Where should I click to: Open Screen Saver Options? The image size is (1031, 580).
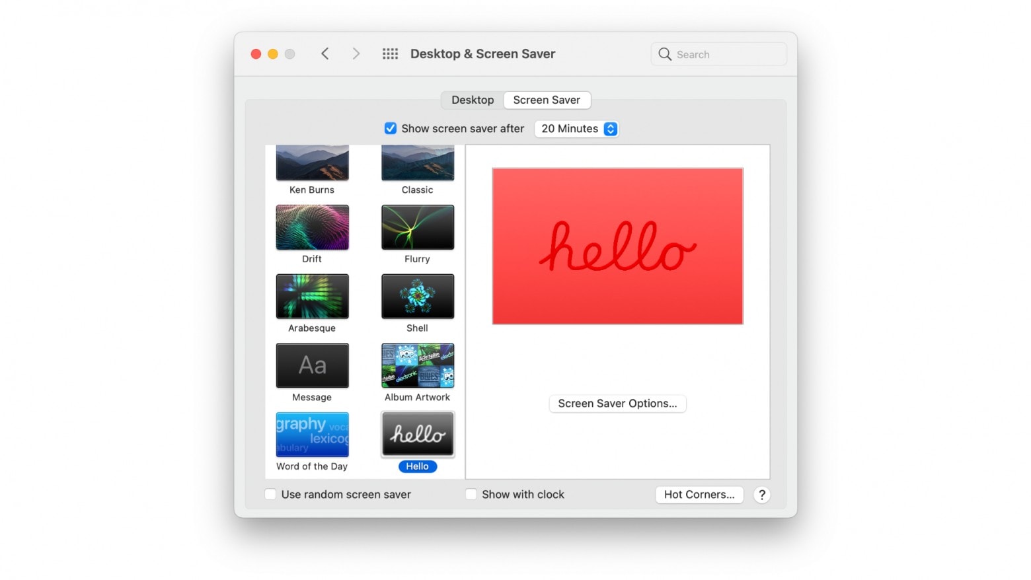617,403
